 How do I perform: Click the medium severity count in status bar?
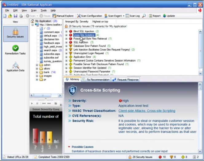pyautogui.click(x=173, y=157)
